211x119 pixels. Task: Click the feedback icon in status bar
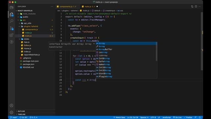click(196, 117)
